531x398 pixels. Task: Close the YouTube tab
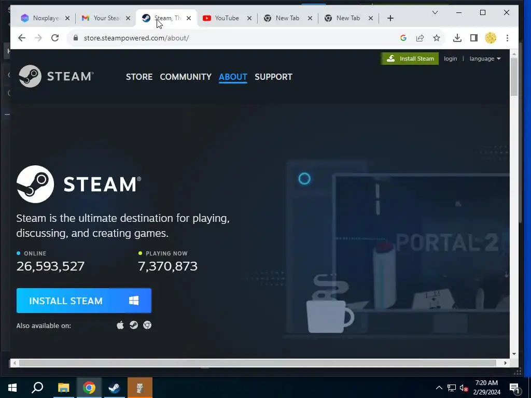(x=249, y=18)
